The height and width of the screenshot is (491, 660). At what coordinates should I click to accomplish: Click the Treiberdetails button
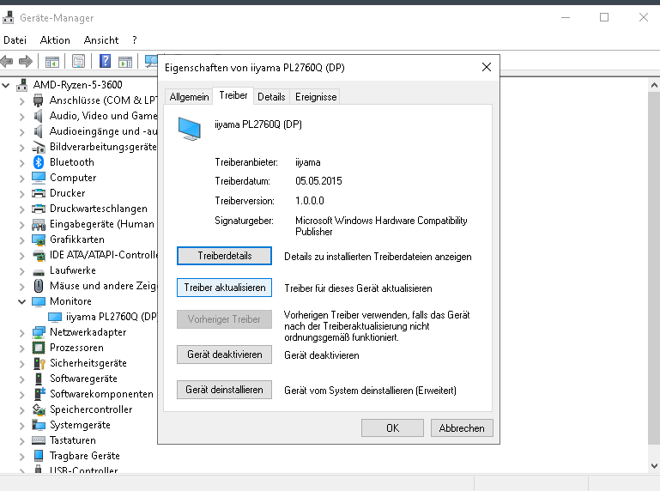pos(224,256)
